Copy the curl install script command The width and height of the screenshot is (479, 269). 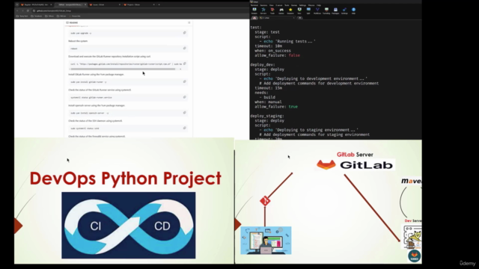click(x=185, y=64)
